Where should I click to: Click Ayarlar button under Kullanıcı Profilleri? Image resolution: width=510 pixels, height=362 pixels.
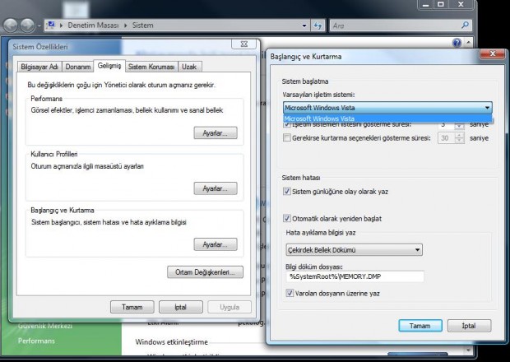click(216, 188)
